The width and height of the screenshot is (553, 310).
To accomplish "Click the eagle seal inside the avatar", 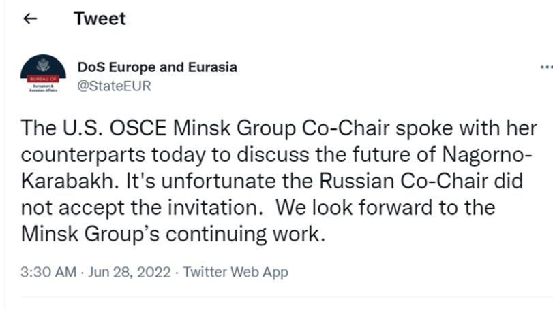I will pos(44,65).
